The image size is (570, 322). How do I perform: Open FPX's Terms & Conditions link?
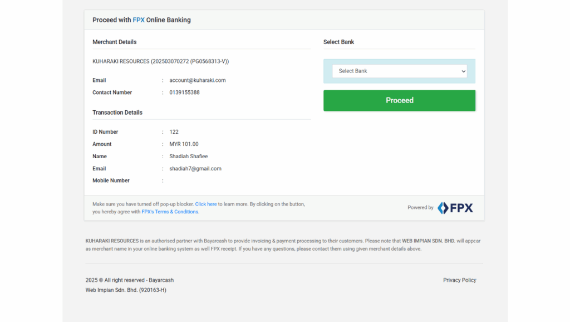(170, 212)
